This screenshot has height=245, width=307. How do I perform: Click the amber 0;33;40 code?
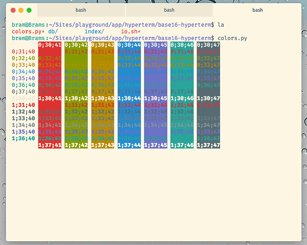(23, 65)
